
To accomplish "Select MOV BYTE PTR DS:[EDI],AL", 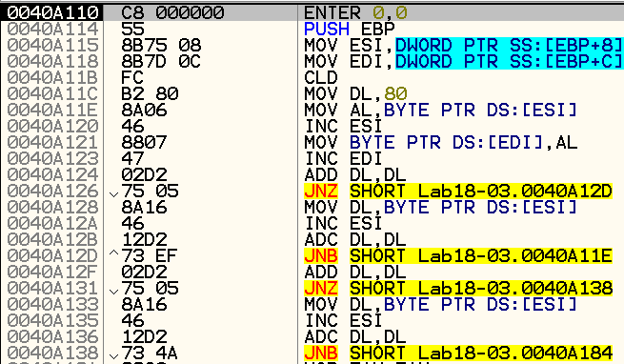I will point(440,143).
